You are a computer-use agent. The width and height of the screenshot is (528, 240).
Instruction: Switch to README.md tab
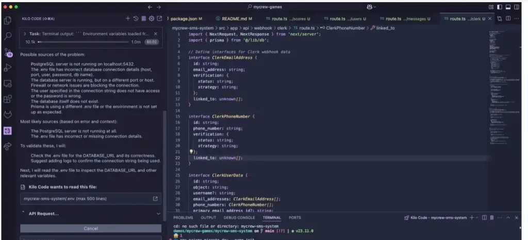tap(234, 19)
